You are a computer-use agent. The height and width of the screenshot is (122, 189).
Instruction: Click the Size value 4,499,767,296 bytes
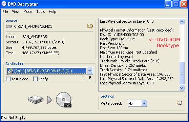[39, 47]
